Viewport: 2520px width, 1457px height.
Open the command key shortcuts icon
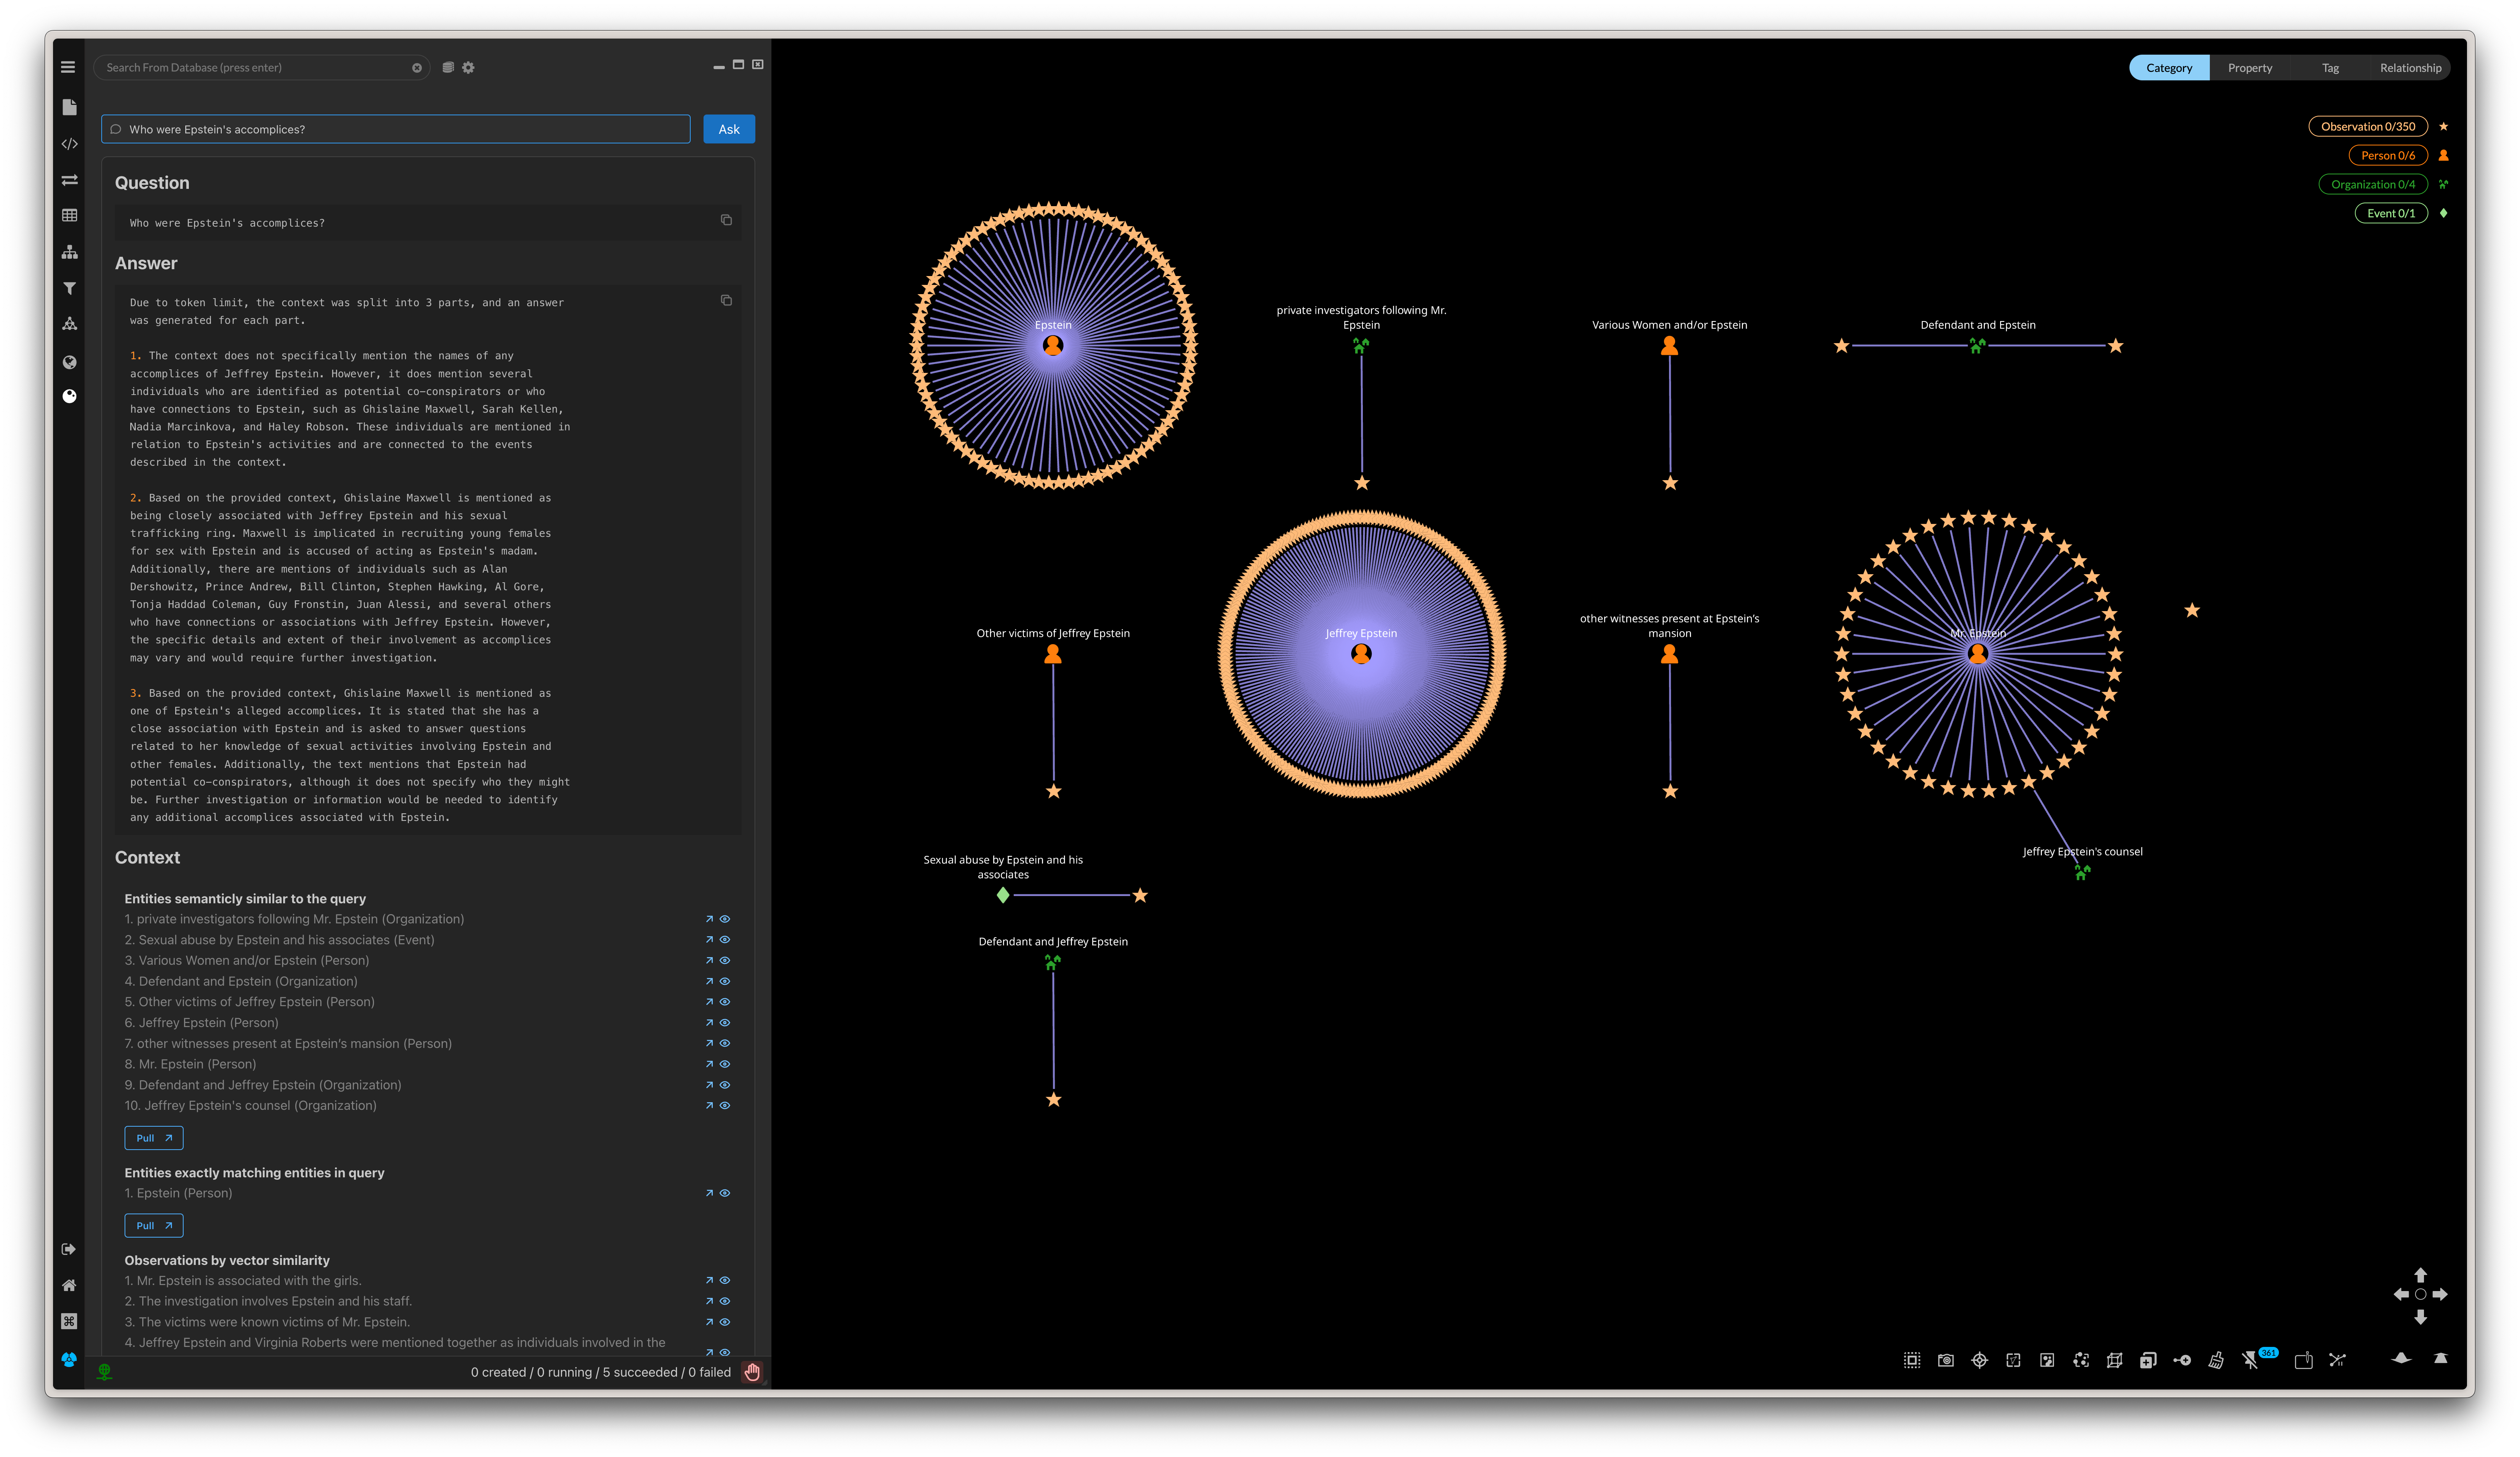(x=69, y=1321)
